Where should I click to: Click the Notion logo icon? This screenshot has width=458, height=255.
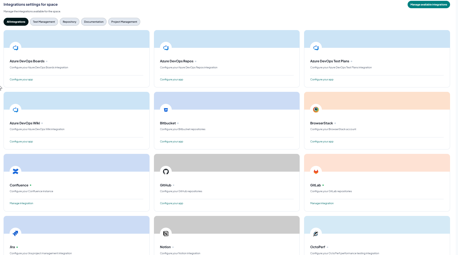pyautogui.click(x=166, y=234)
